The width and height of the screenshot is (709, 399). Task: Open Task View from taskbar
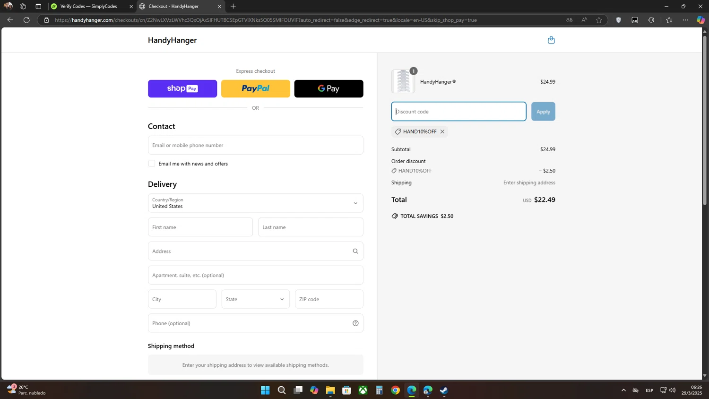[298, 390]
